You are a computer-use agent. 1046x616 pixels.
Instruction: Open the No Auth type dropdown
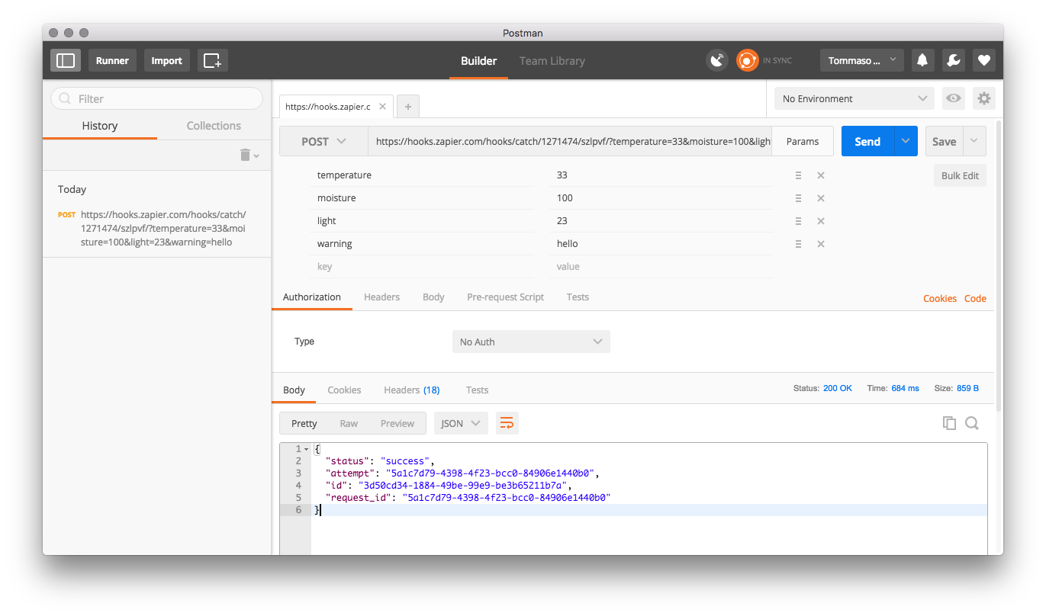[531, 342]
